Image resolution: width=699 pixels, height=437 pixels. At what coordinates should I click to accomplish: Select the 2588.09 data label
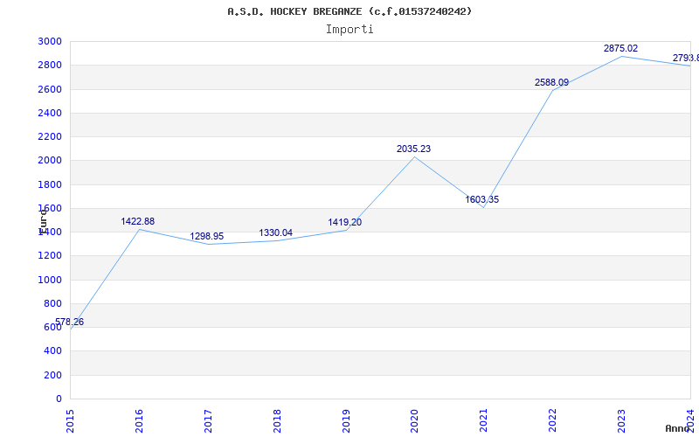[552, 82]
